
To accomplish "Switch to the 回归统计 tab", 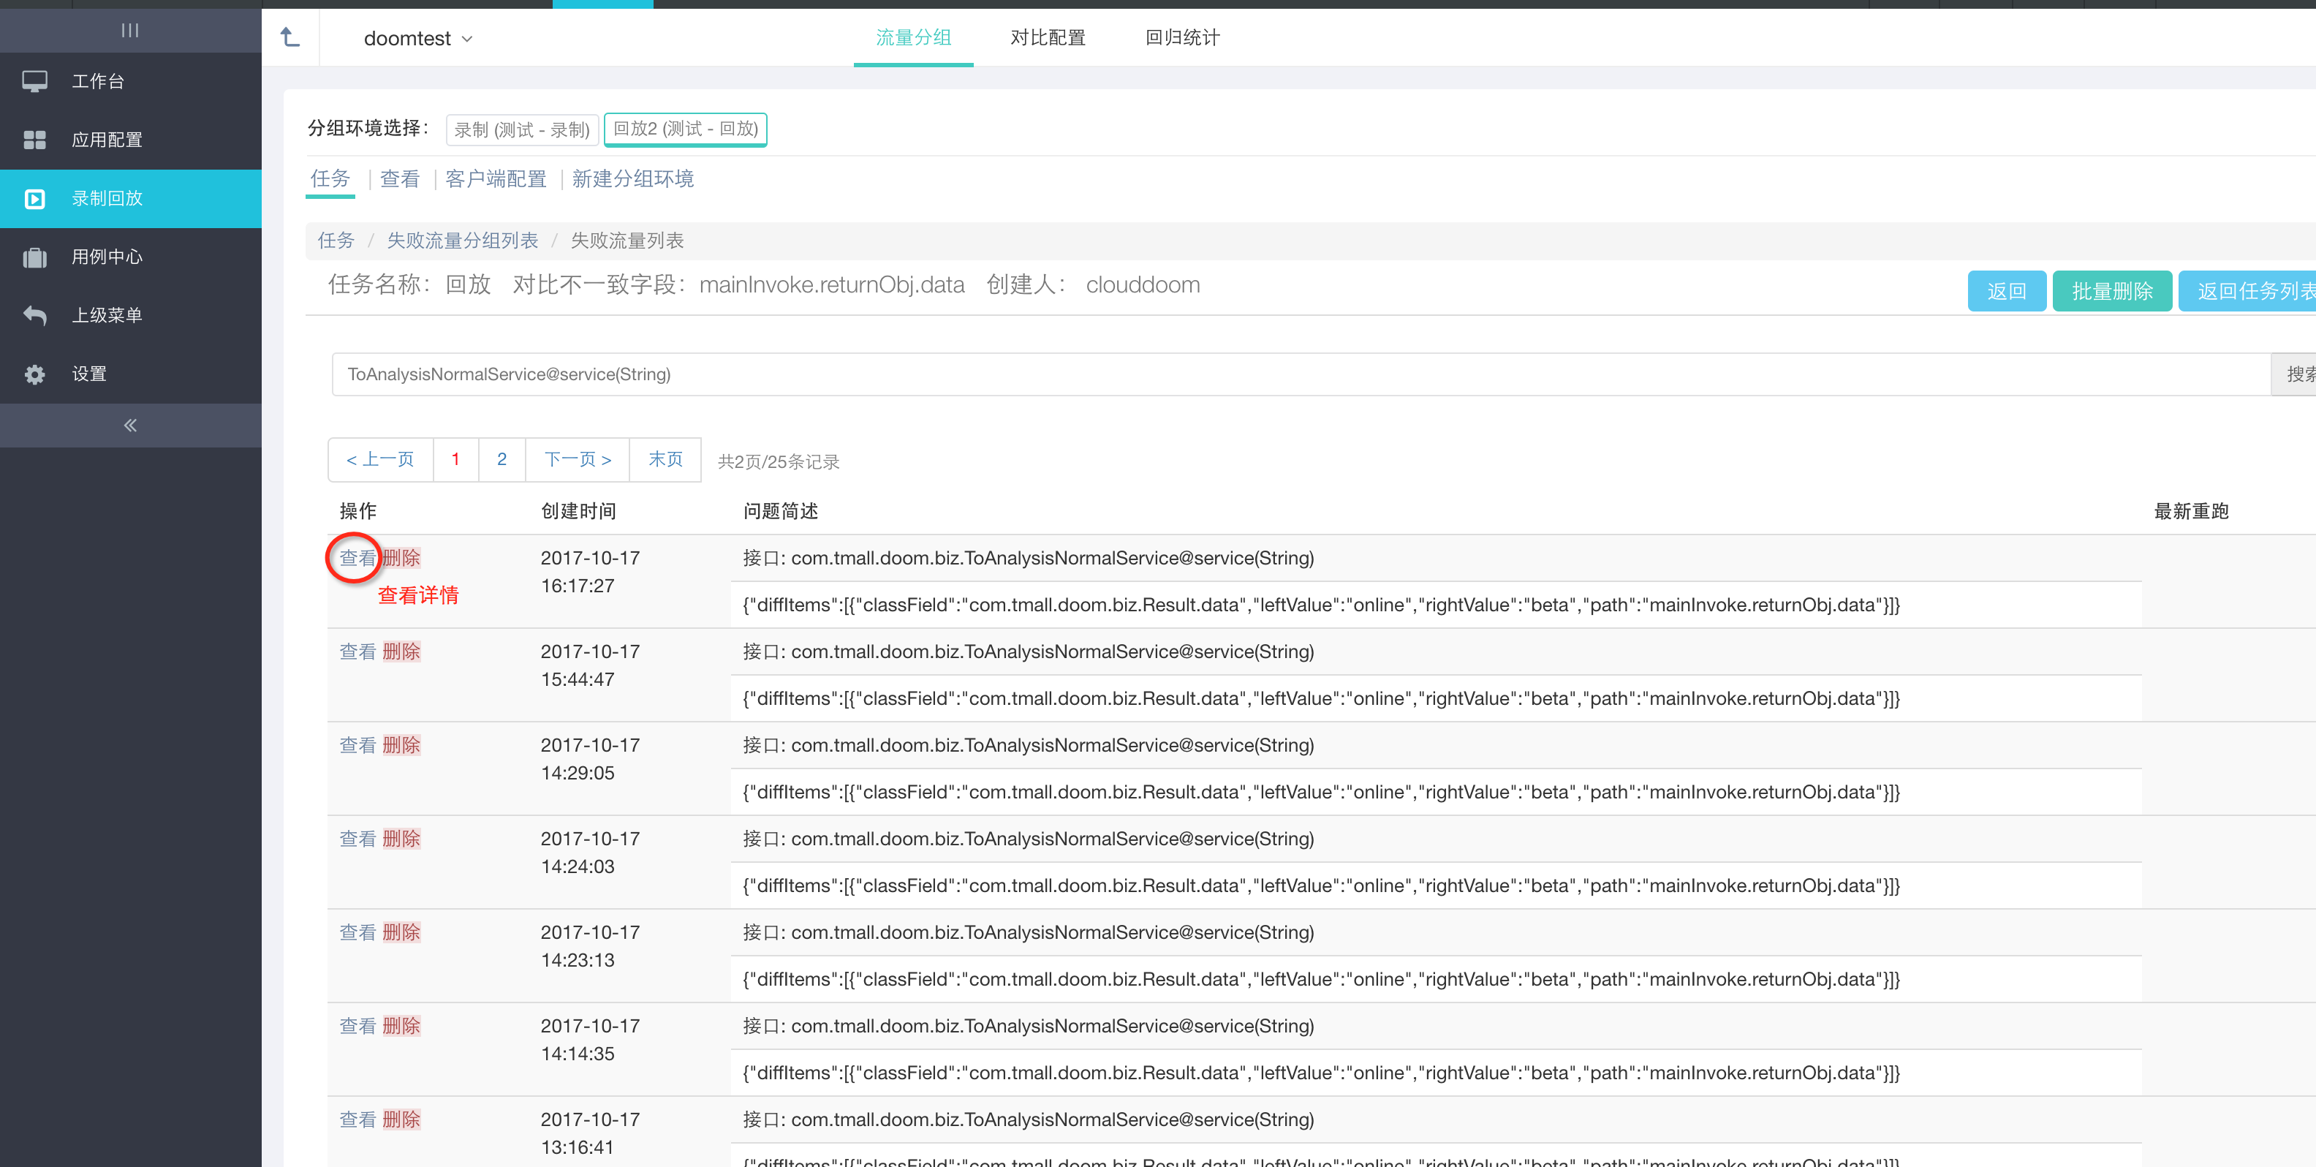I will tap(1182, 38).
